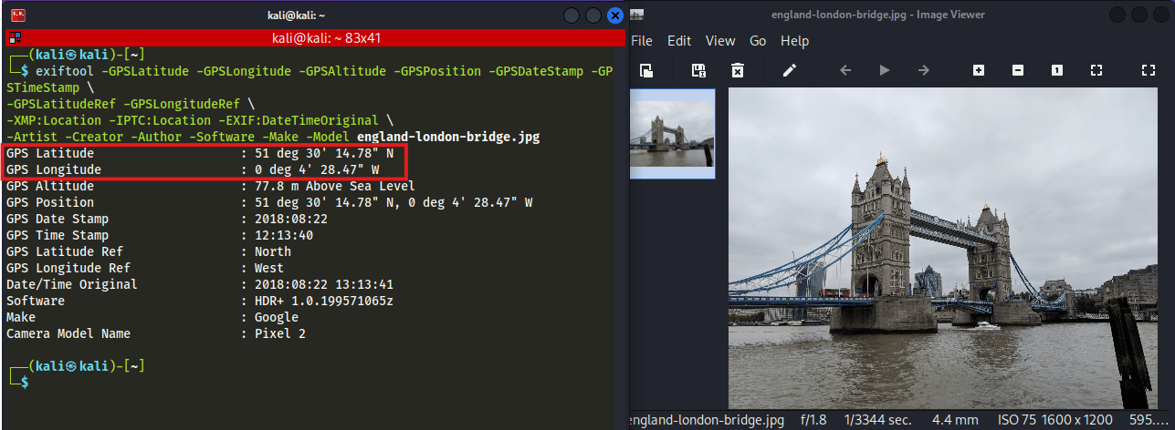Click the 'GPS Longitude' output line in terminal

coord(192,169)
